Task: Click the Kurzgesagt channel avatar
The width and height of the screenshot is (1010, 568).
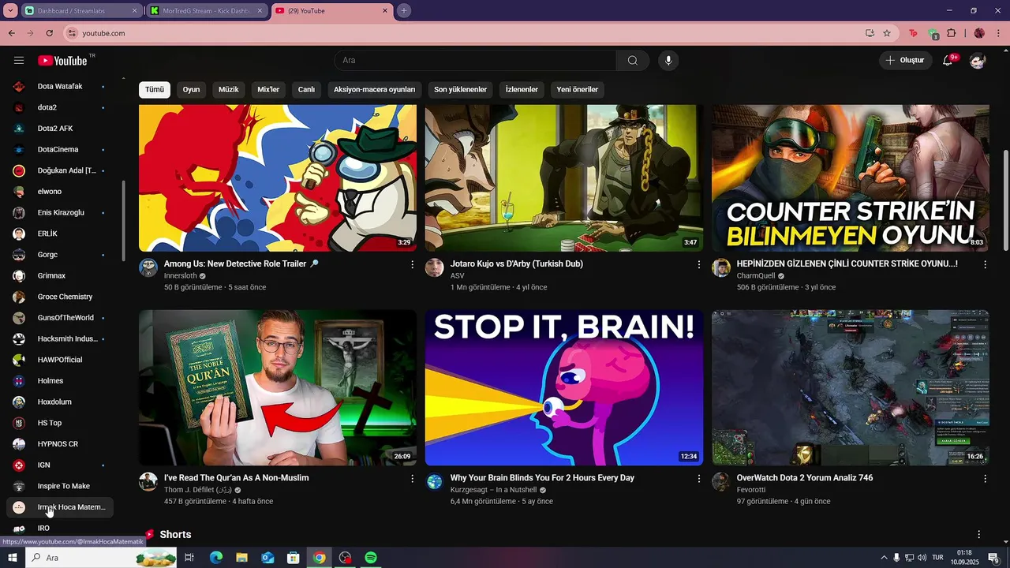Action: click(x=435, y=481)
